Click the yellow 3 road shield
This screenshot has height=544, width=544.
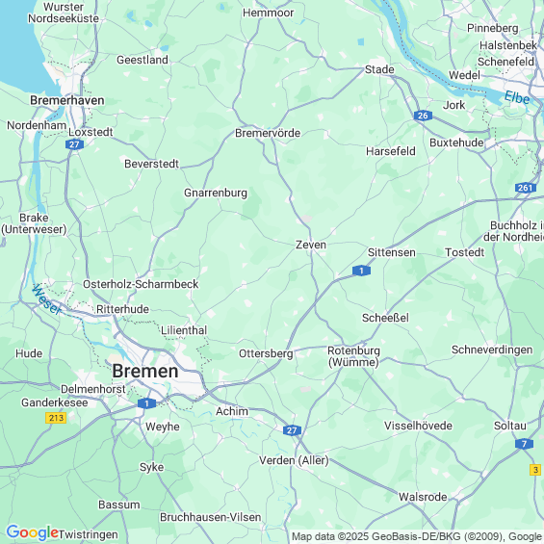(535, 470)
